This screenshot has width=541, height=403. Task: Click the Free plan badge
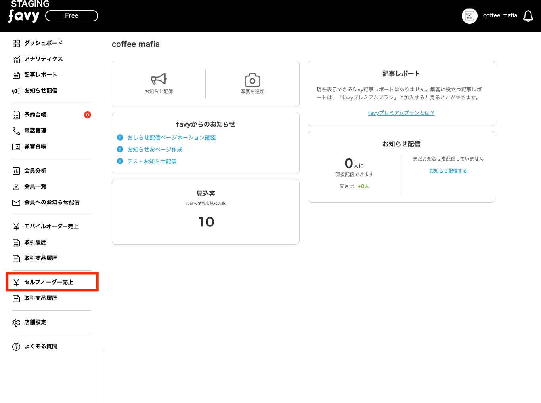click(72, 16)
